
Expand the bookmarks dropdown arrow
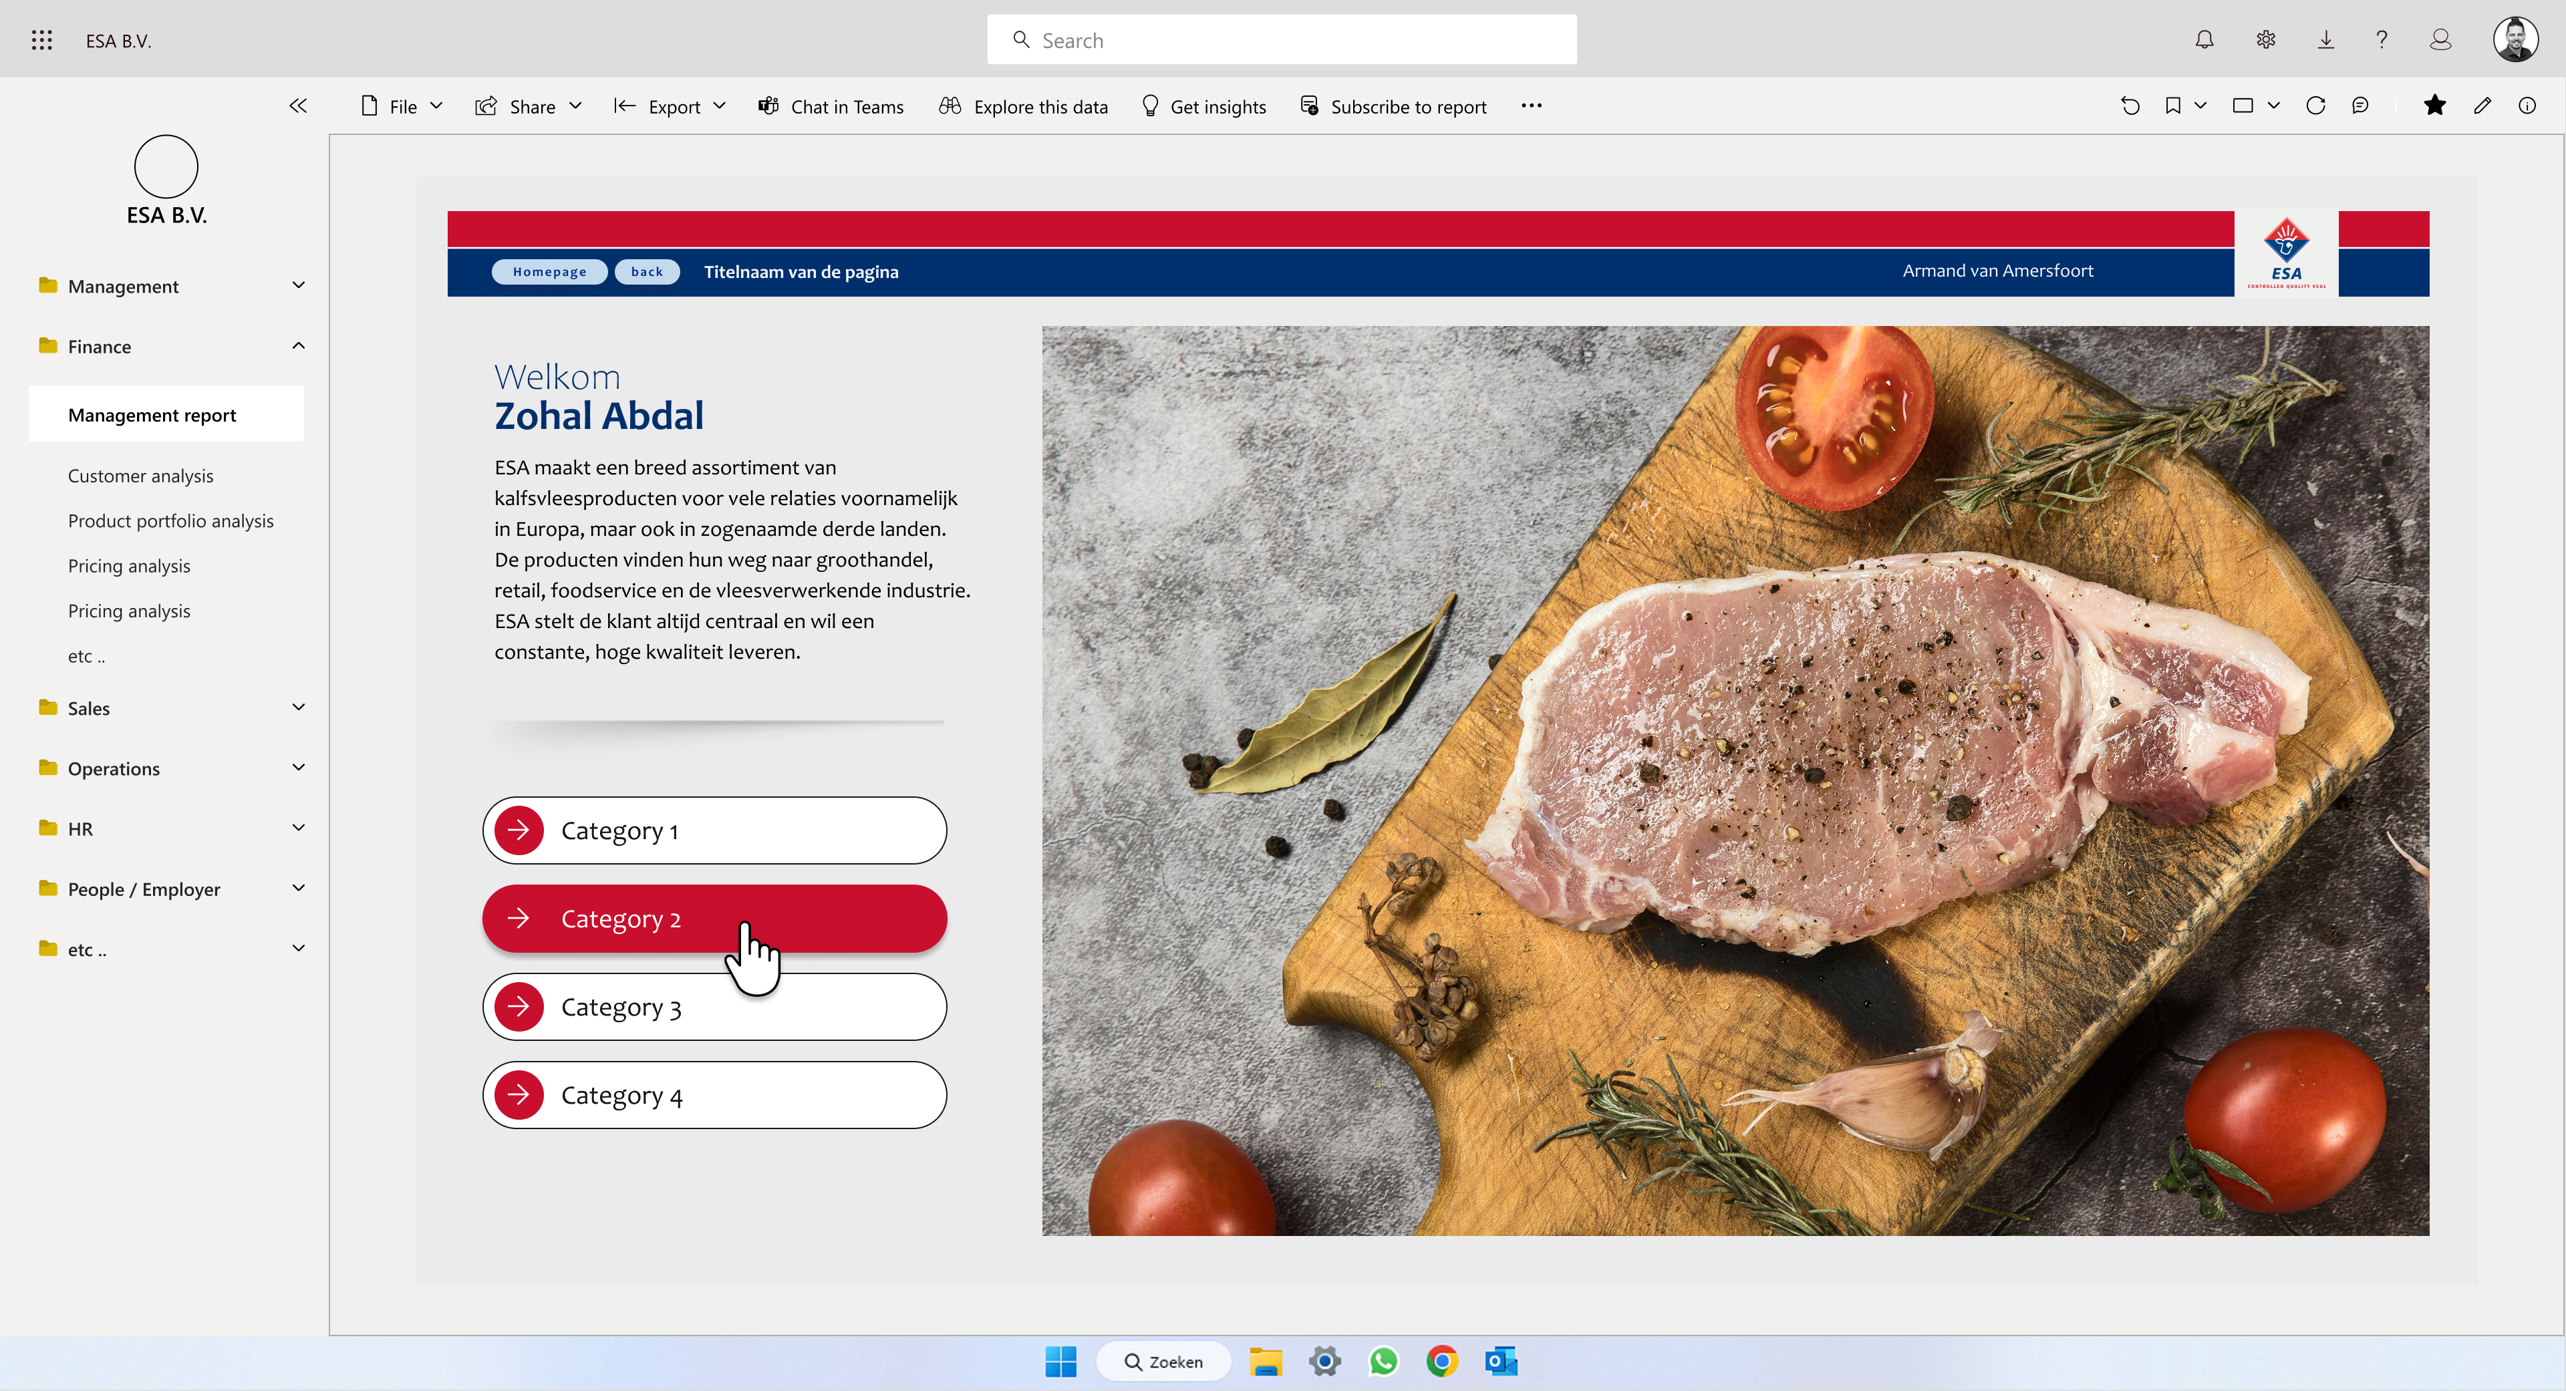pyautogui.click(x=2200, y=106)
